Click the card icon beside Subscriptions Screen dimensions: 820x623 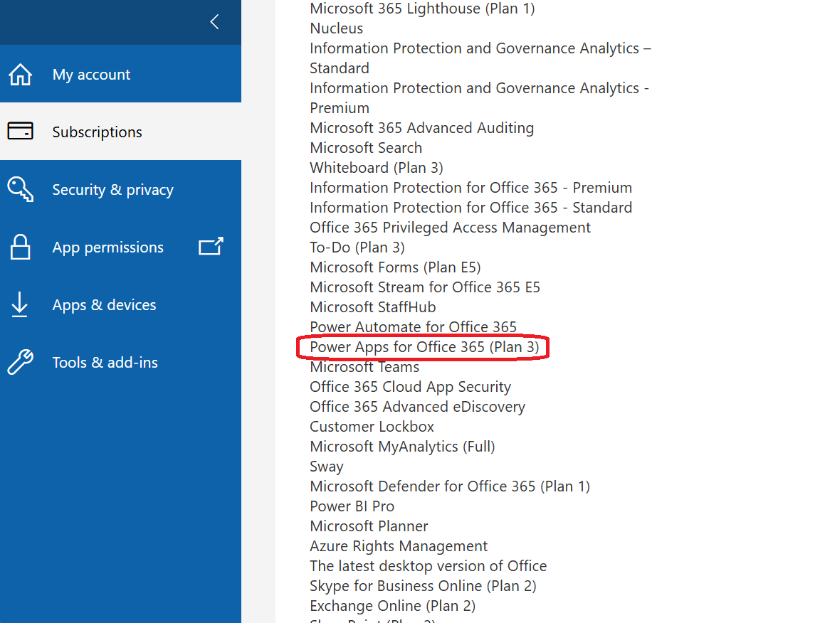pyautogui.click(x=21, y=131)
